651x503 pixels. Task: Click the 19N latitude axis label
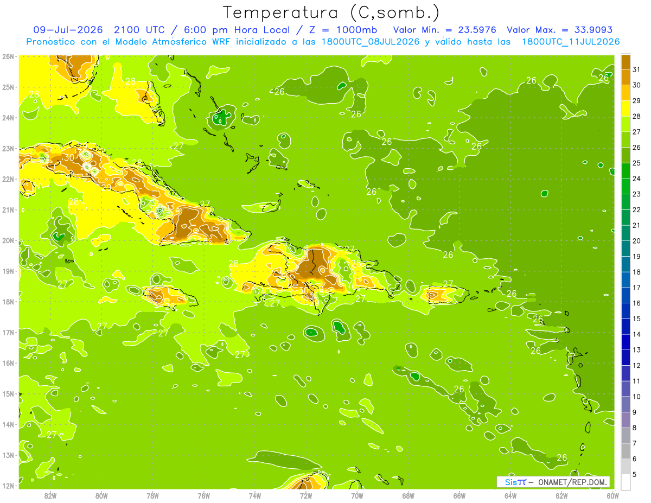pos(8,271)
